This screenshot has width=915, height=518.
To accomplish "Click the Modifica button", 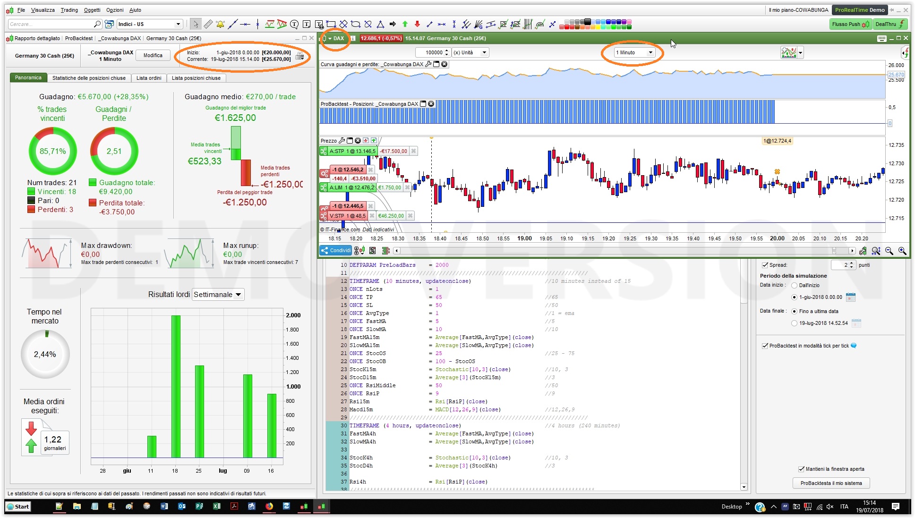I will click(x=153, y=55).
